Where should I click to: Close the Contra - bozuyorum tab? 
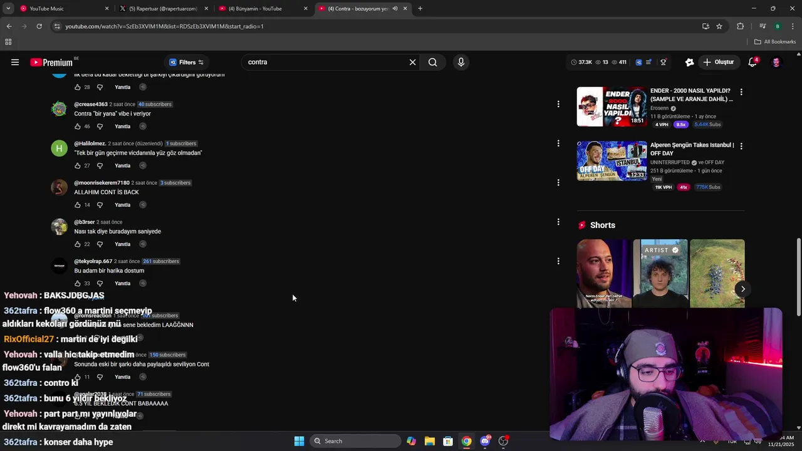pyautogui.click(x=405, y=9)
